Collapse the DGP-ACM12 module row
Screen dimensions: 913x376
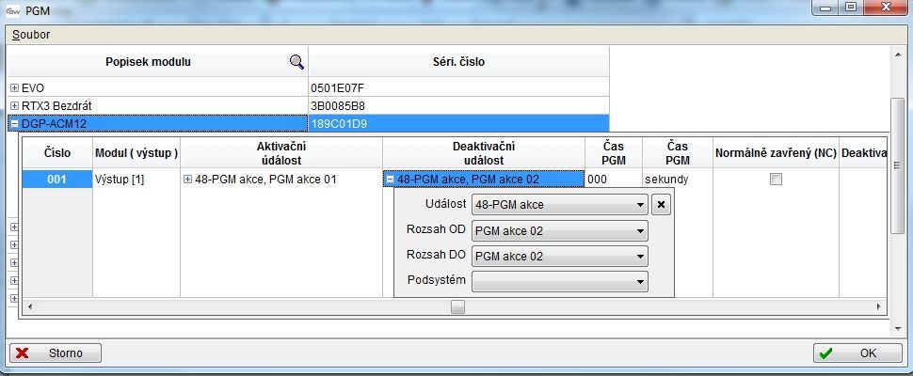tap(14, 124)
